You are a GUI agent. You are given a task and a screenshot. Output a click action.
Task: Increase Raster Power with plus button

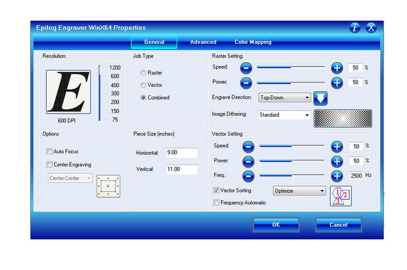point(337,83)
